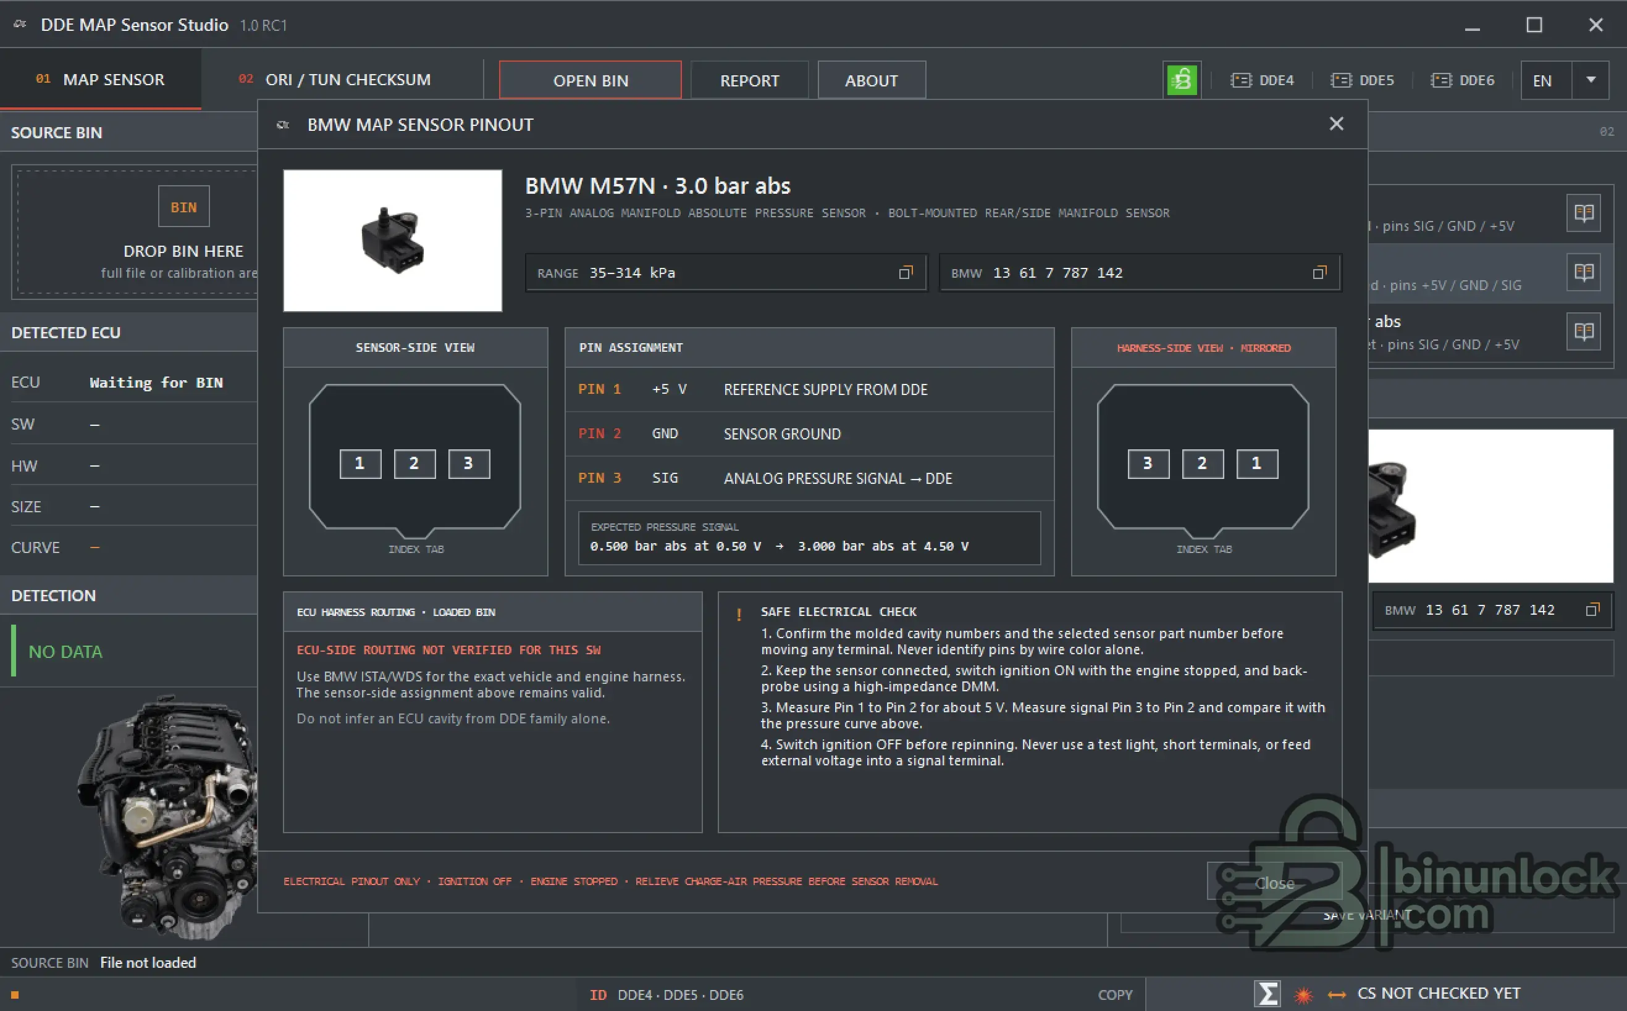The width and height of the screenshot is (1627, 1011).
Task: Click 'CS NOT CHECKED YET' status text
Action: [x=1439, y=994]
